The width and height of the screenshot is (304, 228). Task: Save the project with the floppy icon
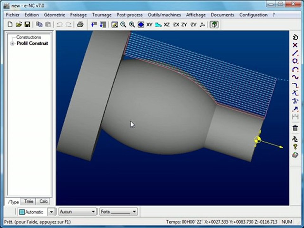(x=27, y=24)
